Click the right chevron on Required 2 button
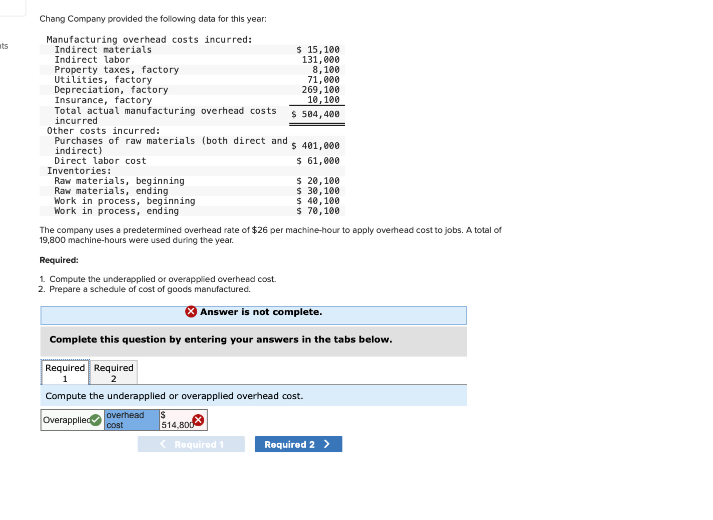 point(326,444)
